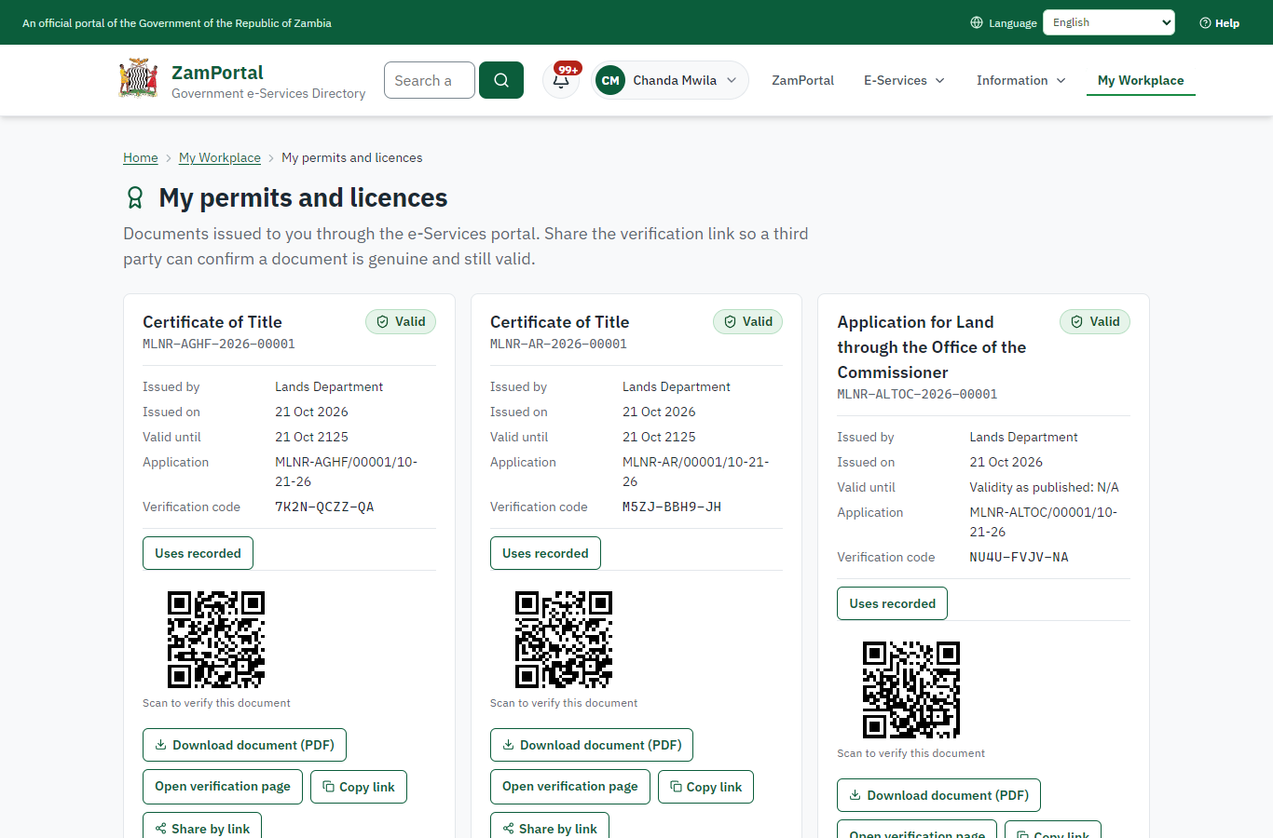This screenshot has width=1273, height=838.
Task: Click the QR code for MLNR-AR-2026-00001
Action: [564, 640]
